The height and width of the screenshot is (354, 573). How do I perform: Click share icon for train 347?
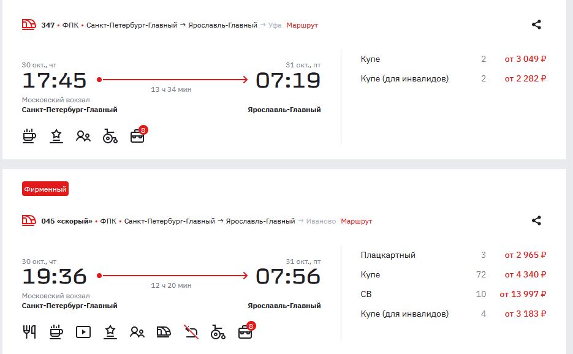coord(536,25)
